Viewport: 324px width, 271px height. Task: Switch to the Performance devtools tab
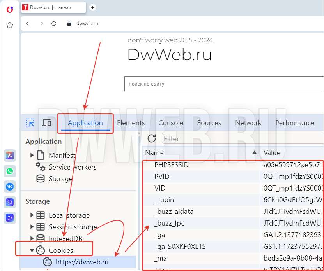point(295,123)
